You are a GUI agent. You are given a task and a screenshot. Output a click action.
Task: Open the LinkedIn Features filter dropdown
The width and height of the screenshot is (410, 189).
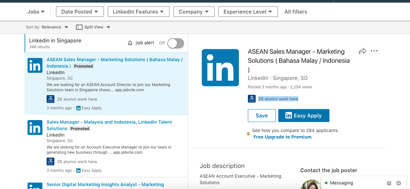click(139, 12)
